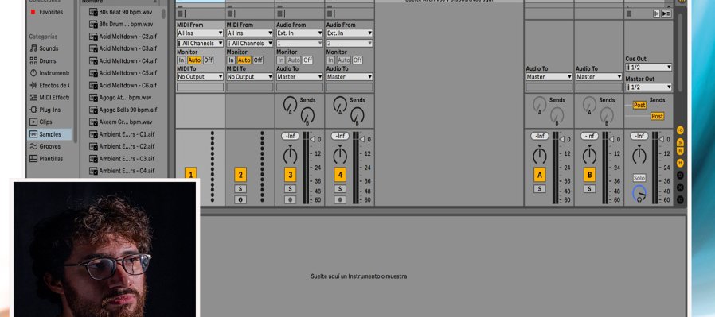This screenshot has width=715, height=317.
Task: Adjust Master cue volume blue knob
Action: point(639,194)
